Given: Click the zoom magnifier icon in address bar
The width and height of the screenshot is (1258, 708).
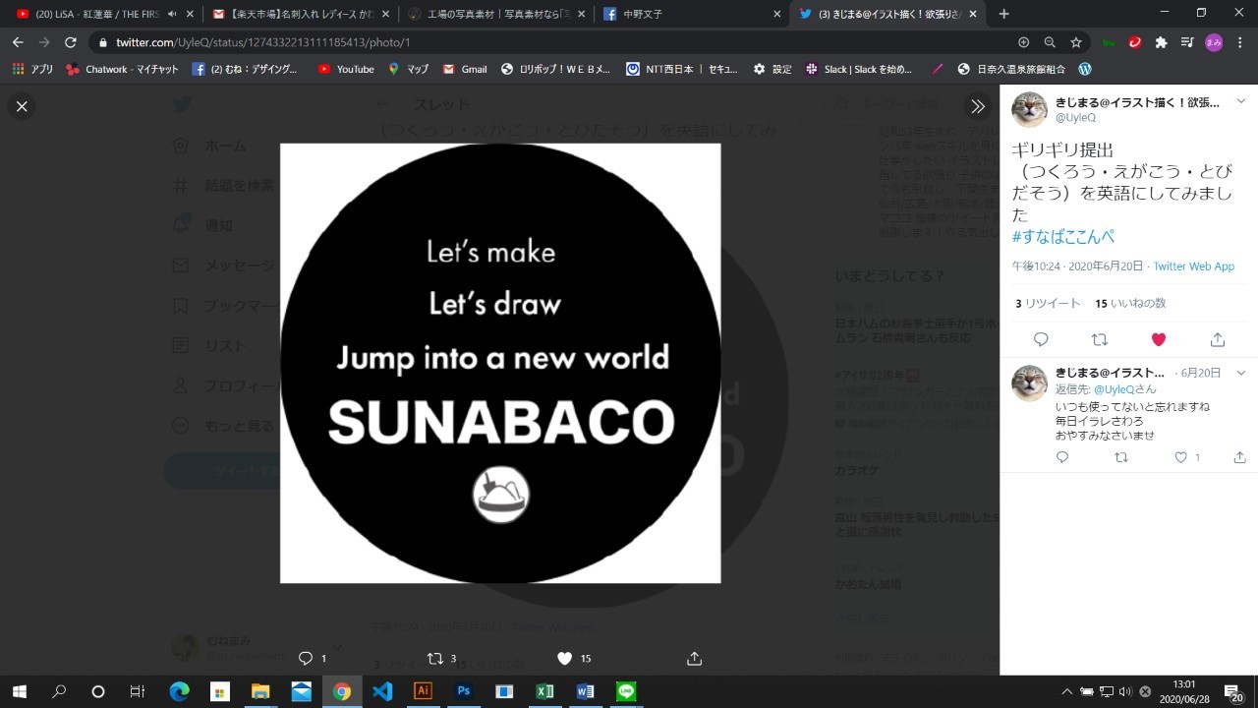Looking at the screenshot, I should (x=1050, y=42).
